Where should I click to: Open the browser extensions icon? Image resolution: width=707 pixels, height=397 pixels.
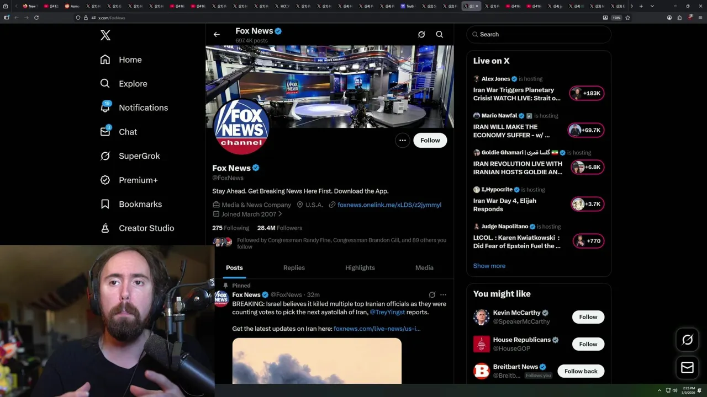coord(679,18)
